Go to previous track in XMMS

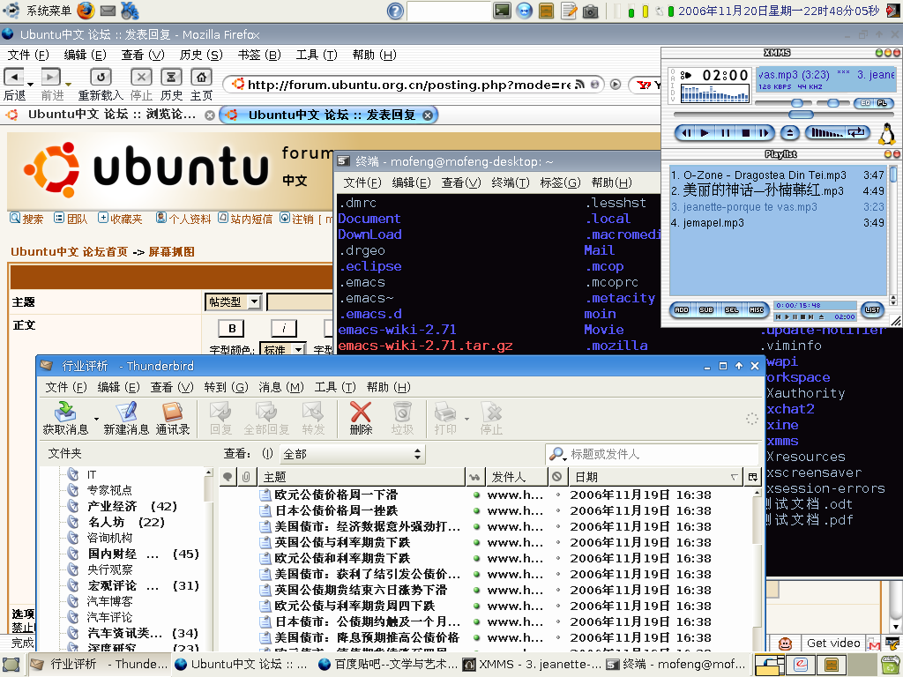tap(686, 133)
